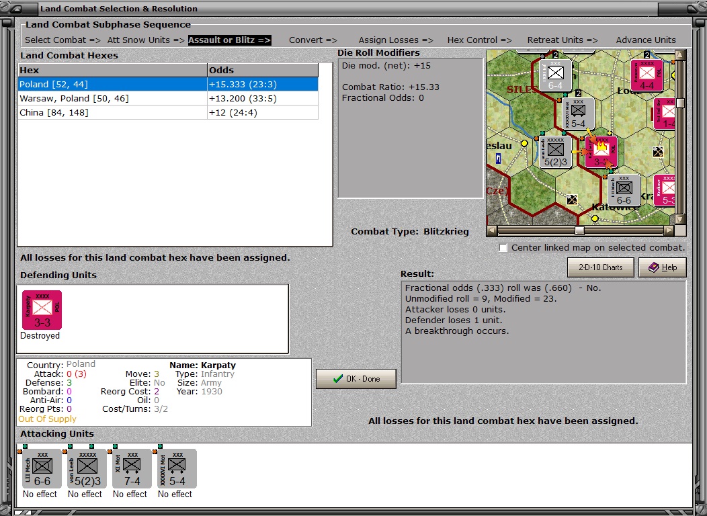Click the 5-4 motorized counter on the map
The height and width of the screenshot is (516, 707).
pyautogui.click(x=579, y=113)
